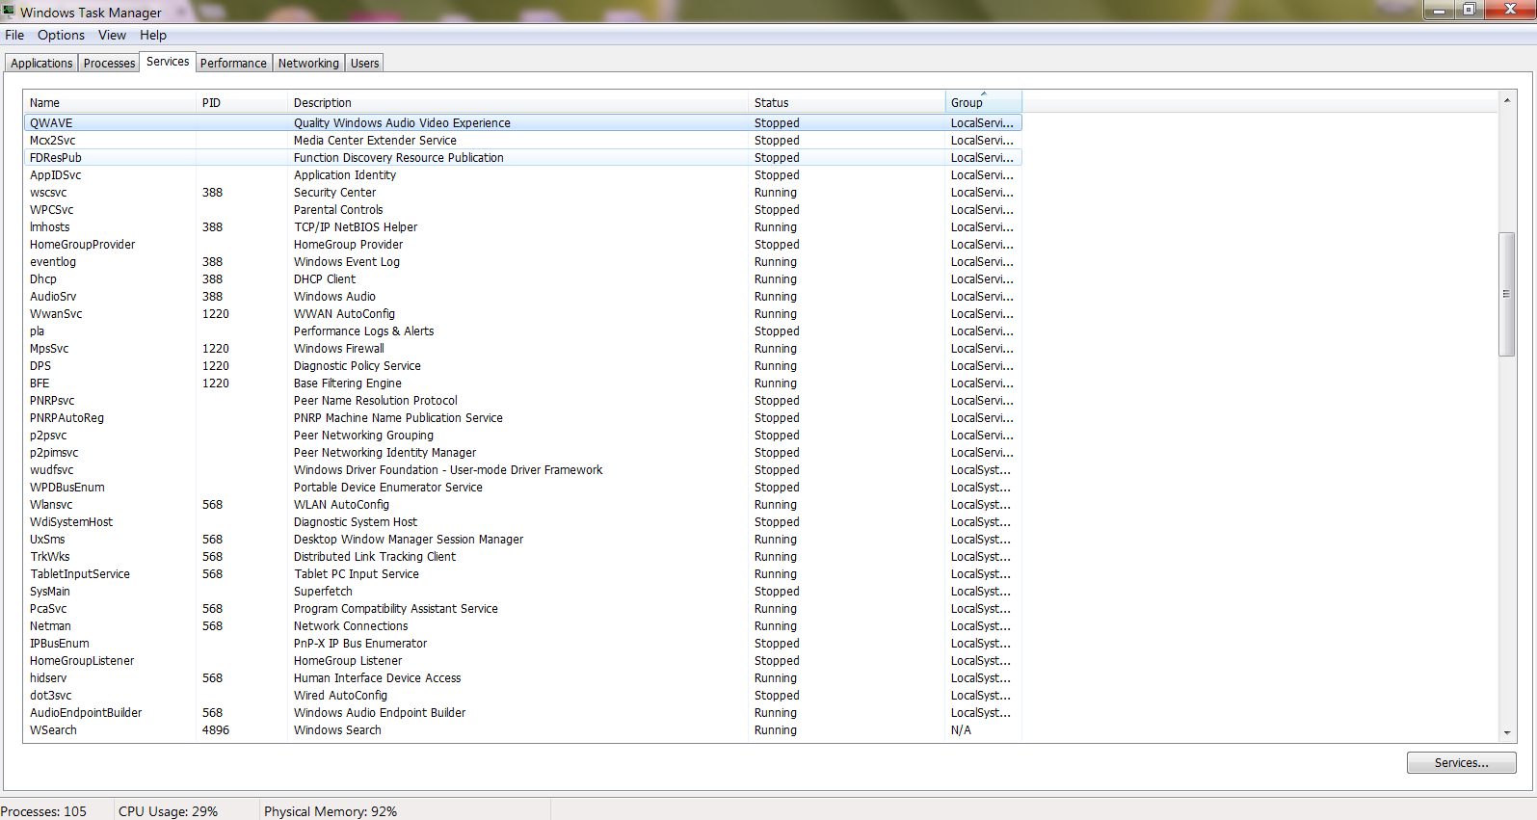This screenshot has width=1537, height=820.
Task: Click the scrollbar up arrow
Action: pos(1507,100)
